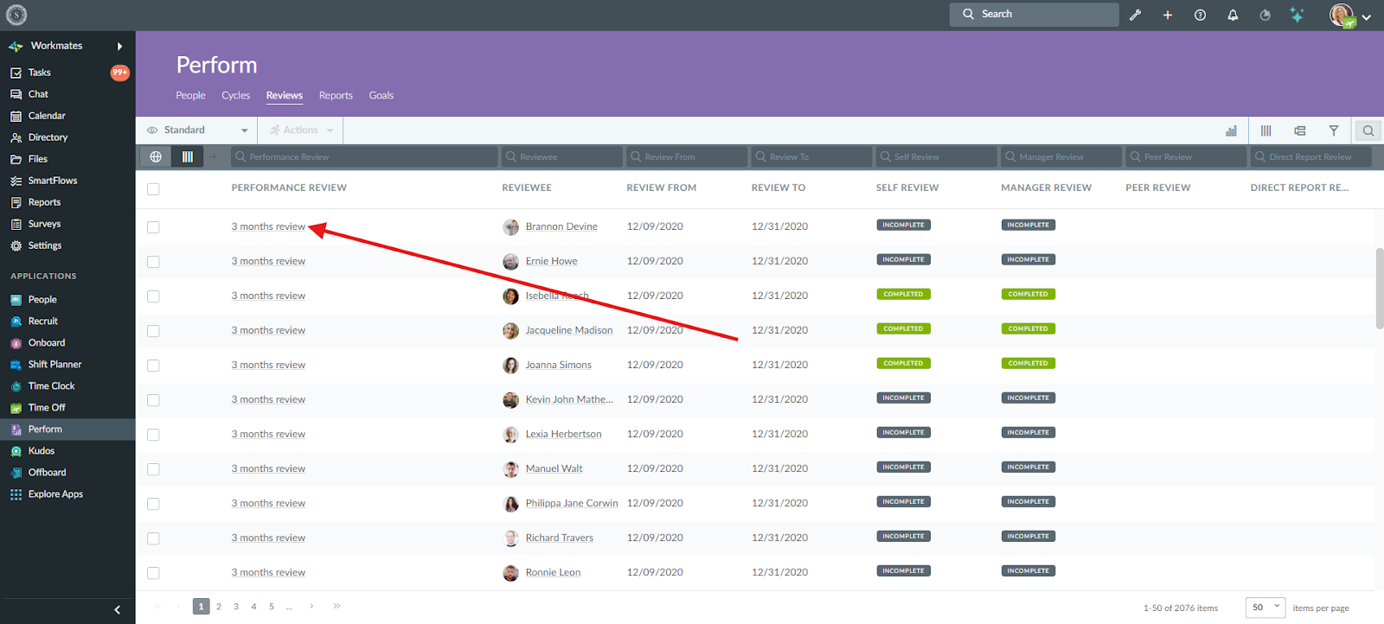The image size is (1384, 624).
Task: Go to page 3 of results
Action: click(236, 607)
